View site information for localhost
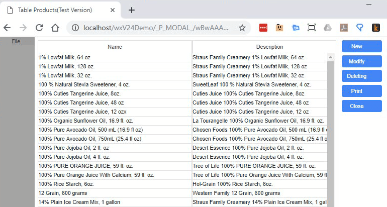 pos(75,28)
